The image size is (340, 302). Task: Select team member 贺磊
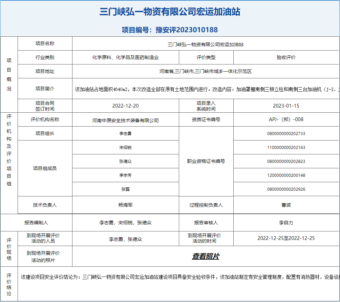(x=125, y=189)
